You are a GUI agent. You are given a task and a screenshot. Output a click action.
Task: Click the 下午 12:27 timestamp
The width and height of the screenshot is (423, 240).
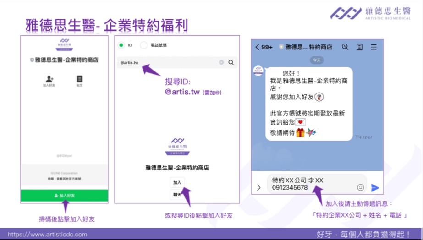(363, 137)
